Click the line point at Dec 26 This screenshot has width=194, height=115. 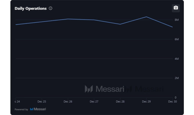coord(68,19)
